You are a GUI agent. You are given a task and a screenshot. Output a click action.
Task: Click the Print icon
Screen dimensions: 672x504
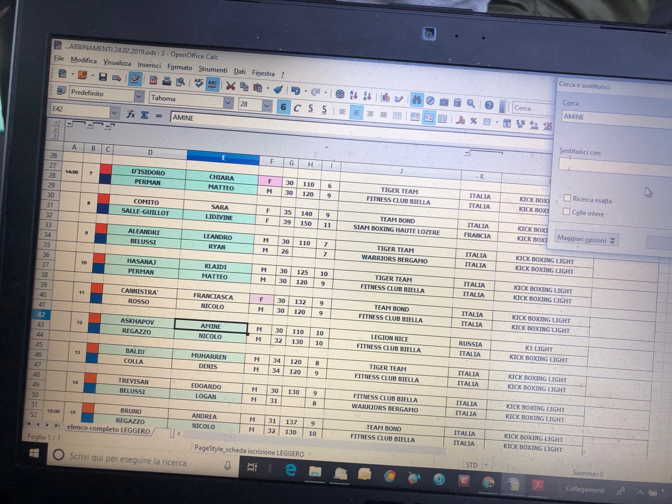click(x=167, y=81)
